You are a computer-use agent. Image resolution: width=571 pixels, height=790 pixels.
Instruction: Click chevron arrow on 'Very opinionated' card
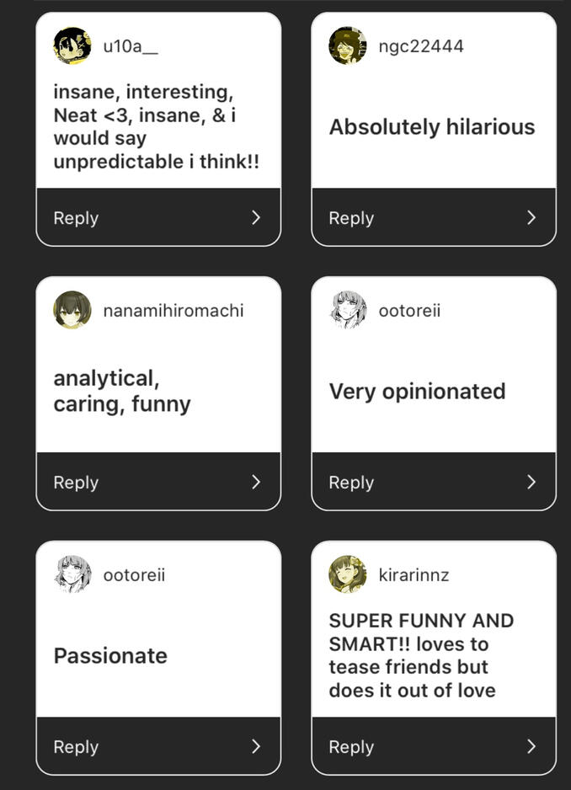click(531, 482)
